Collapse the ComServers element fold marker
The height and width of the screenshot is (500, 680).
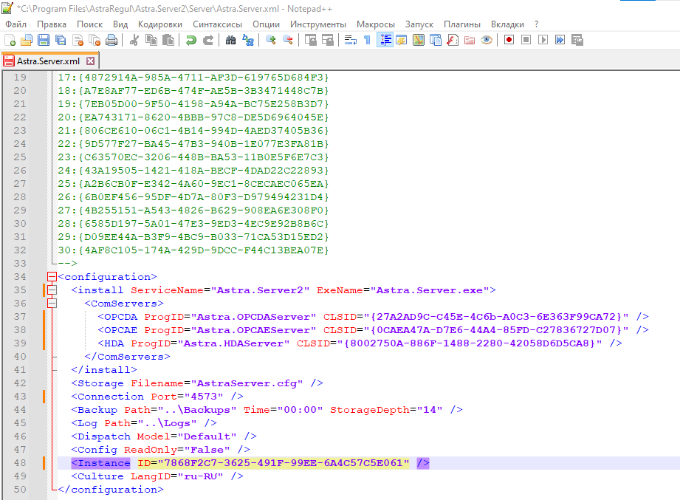(x=52, y=304)
